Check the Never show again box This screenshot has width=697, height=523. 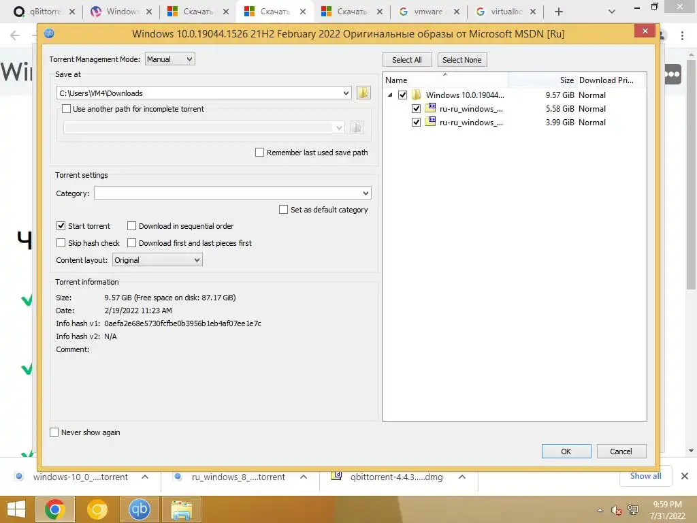tap(54, 432)
